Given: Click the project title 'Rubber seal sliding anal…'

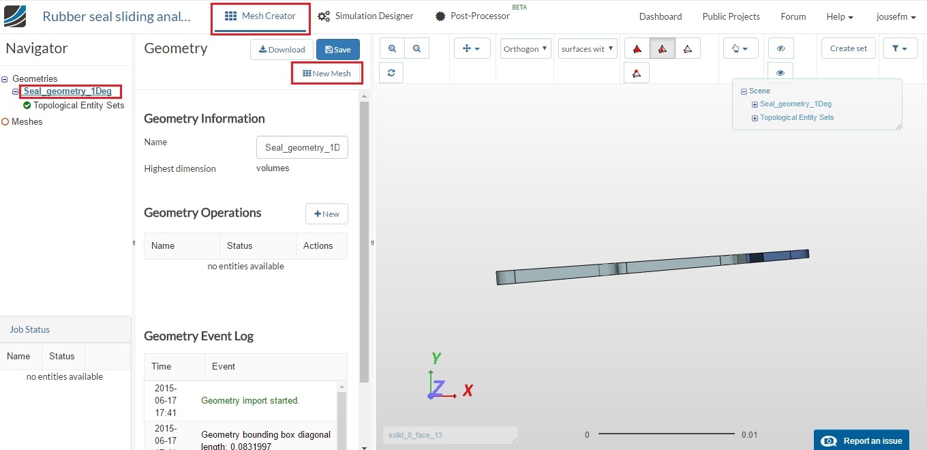Looking at the screenshot, I should tap(117, 16).
